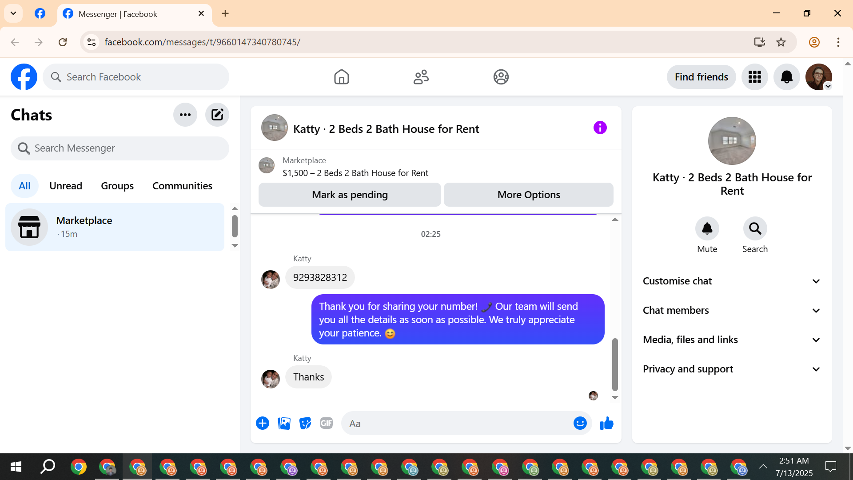
Task: Open the sticker chooser icon
Action: 305,424
